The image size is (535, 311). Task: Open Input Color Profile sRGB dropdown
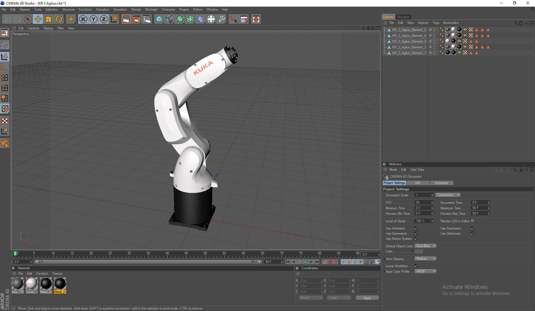coord(425,271)
